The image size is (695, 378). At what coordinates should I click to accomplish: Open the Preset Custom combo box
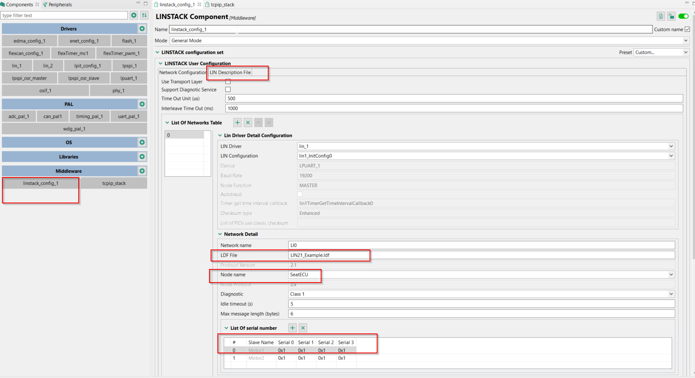click(x=685, y=52)
